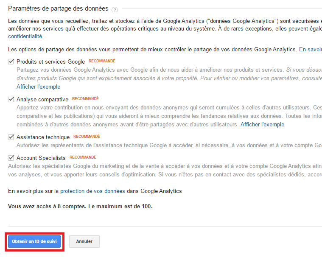Click the Account Specialists label text

pyautogui.click(x=41, y=158)
